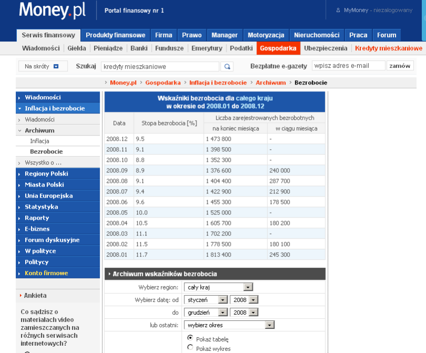Select the Pokaż tabelę radio button
Viewport: 426px width, 353px height.
pyautogui.click(x=190, y=338)
